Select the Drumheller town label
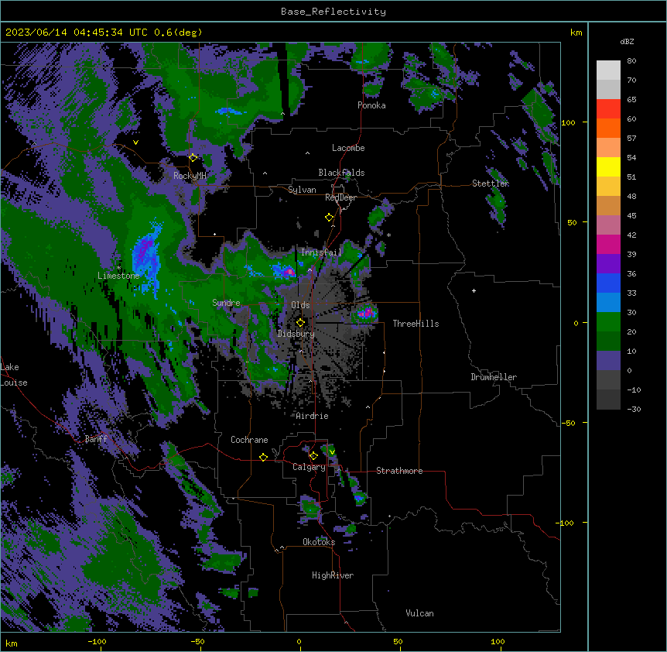 [494, 377]
